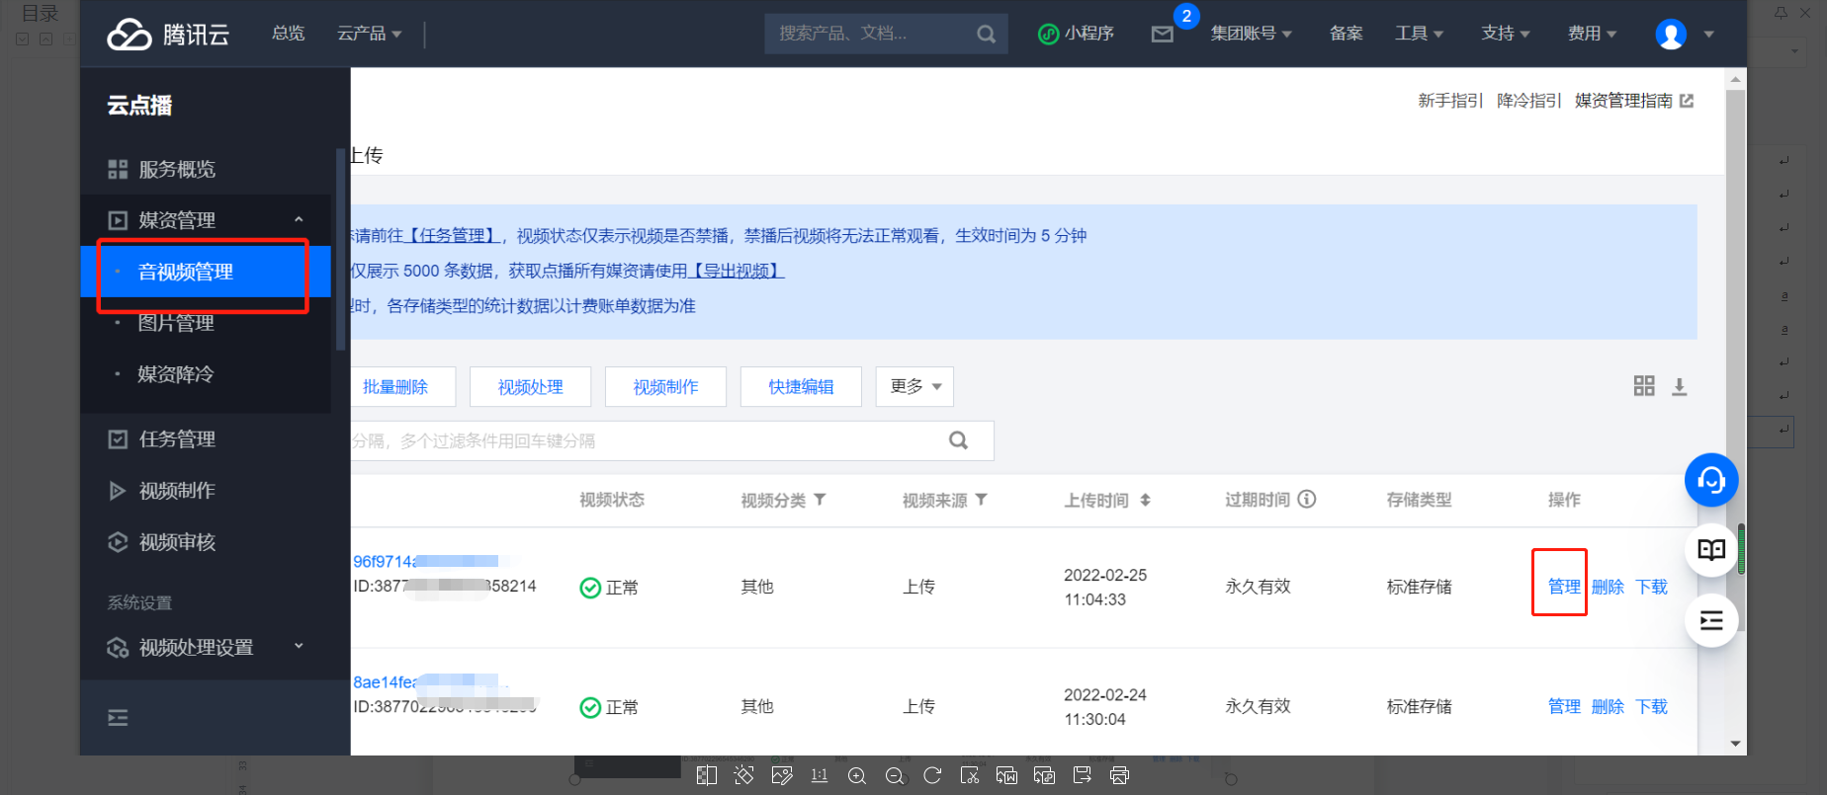Click the 过期时间 info icon
This screenshot has width=1827, height=795.
[1306, 500]
